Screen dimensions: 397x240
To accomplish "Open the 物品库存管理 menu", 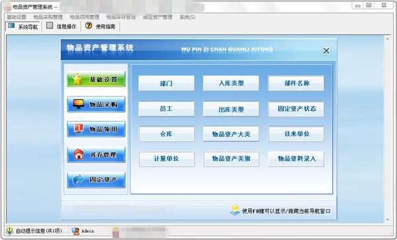I will pyautogui.click(x=121, y=17).
